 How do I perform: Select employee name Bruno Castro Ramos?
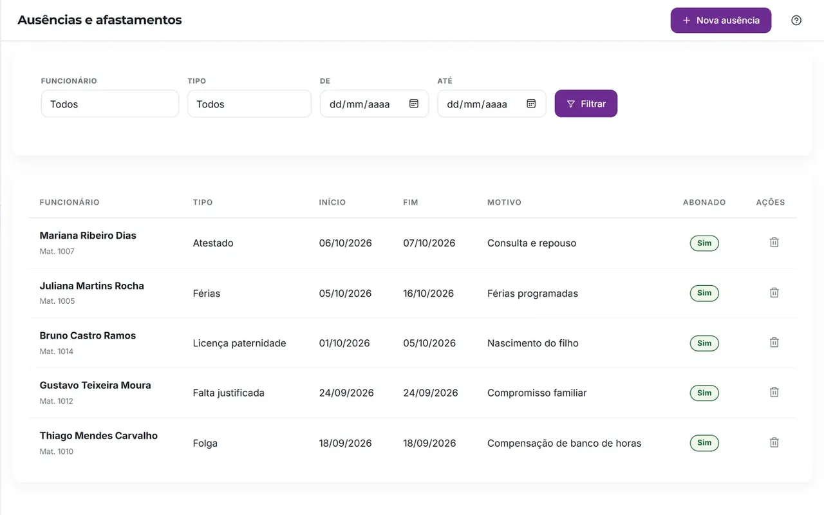88,335
